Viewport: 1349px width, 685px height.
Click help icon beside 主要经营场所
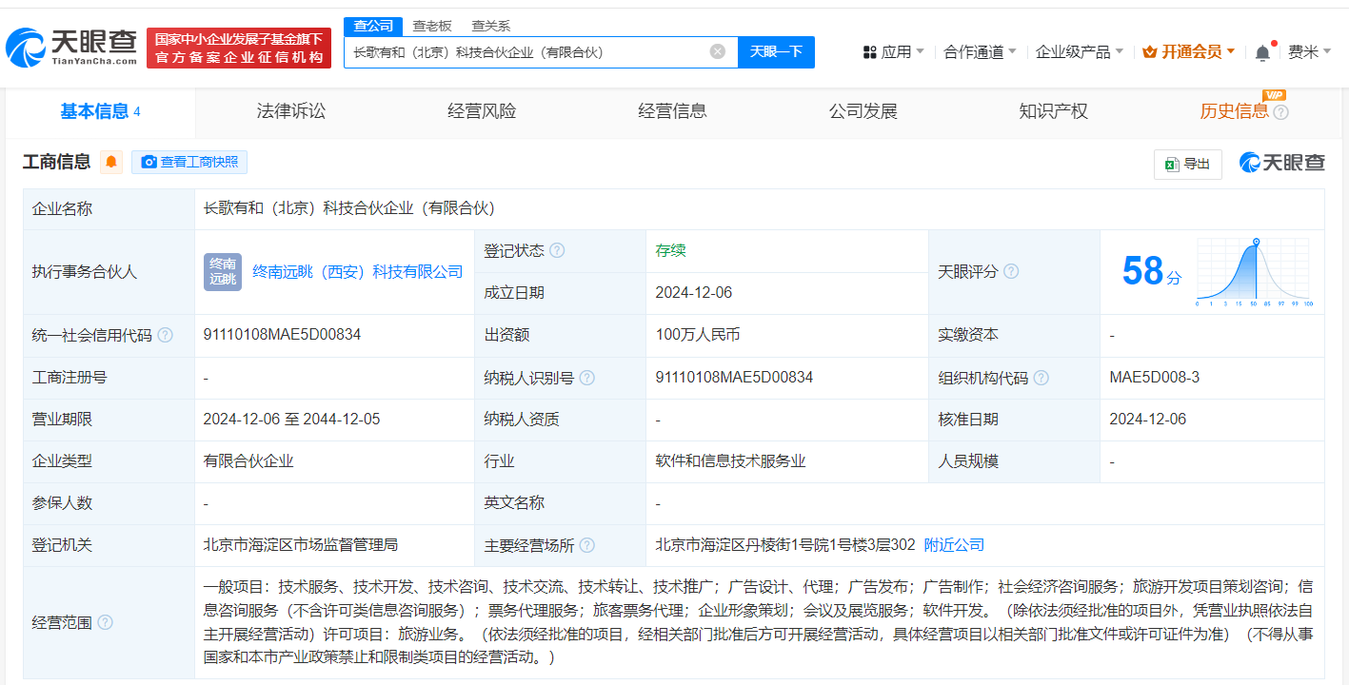coord(587,546)
